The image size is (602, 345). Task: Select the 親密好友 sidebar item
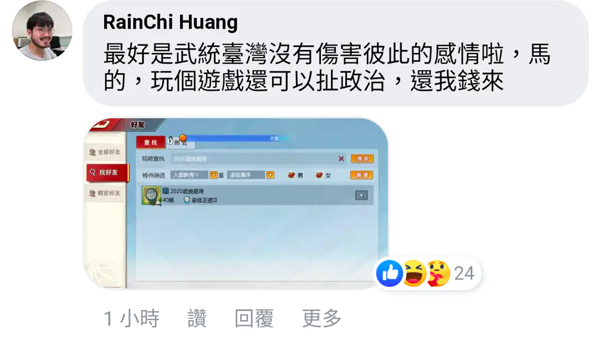(x=105, y=193)
